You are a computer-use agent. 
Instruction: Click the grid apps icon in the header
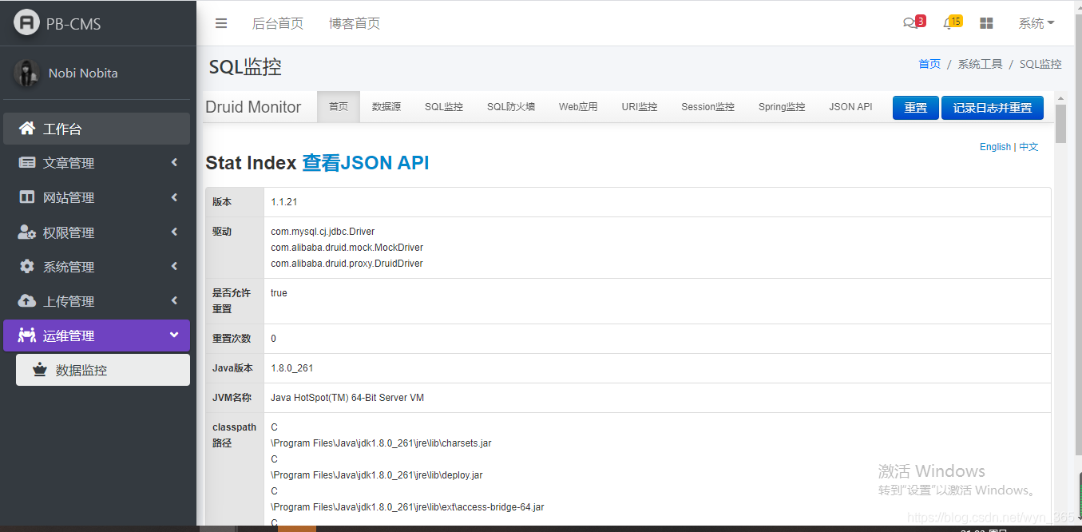[986, 23]
